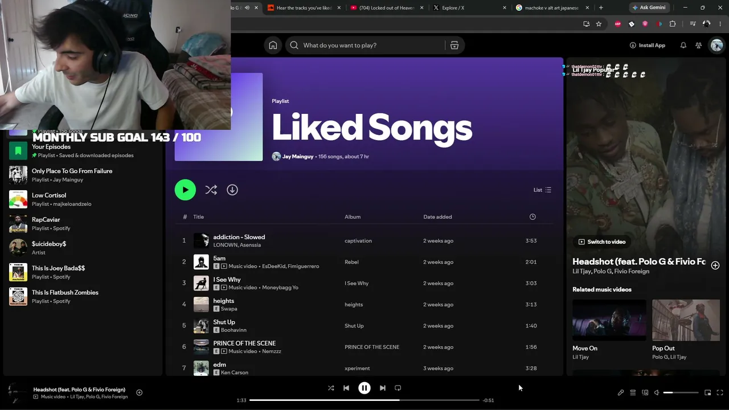729x410 pixels.
Task: Switch to the 'Locked out of Heaven' YouTube tab
Action: [x=387, y=8]
